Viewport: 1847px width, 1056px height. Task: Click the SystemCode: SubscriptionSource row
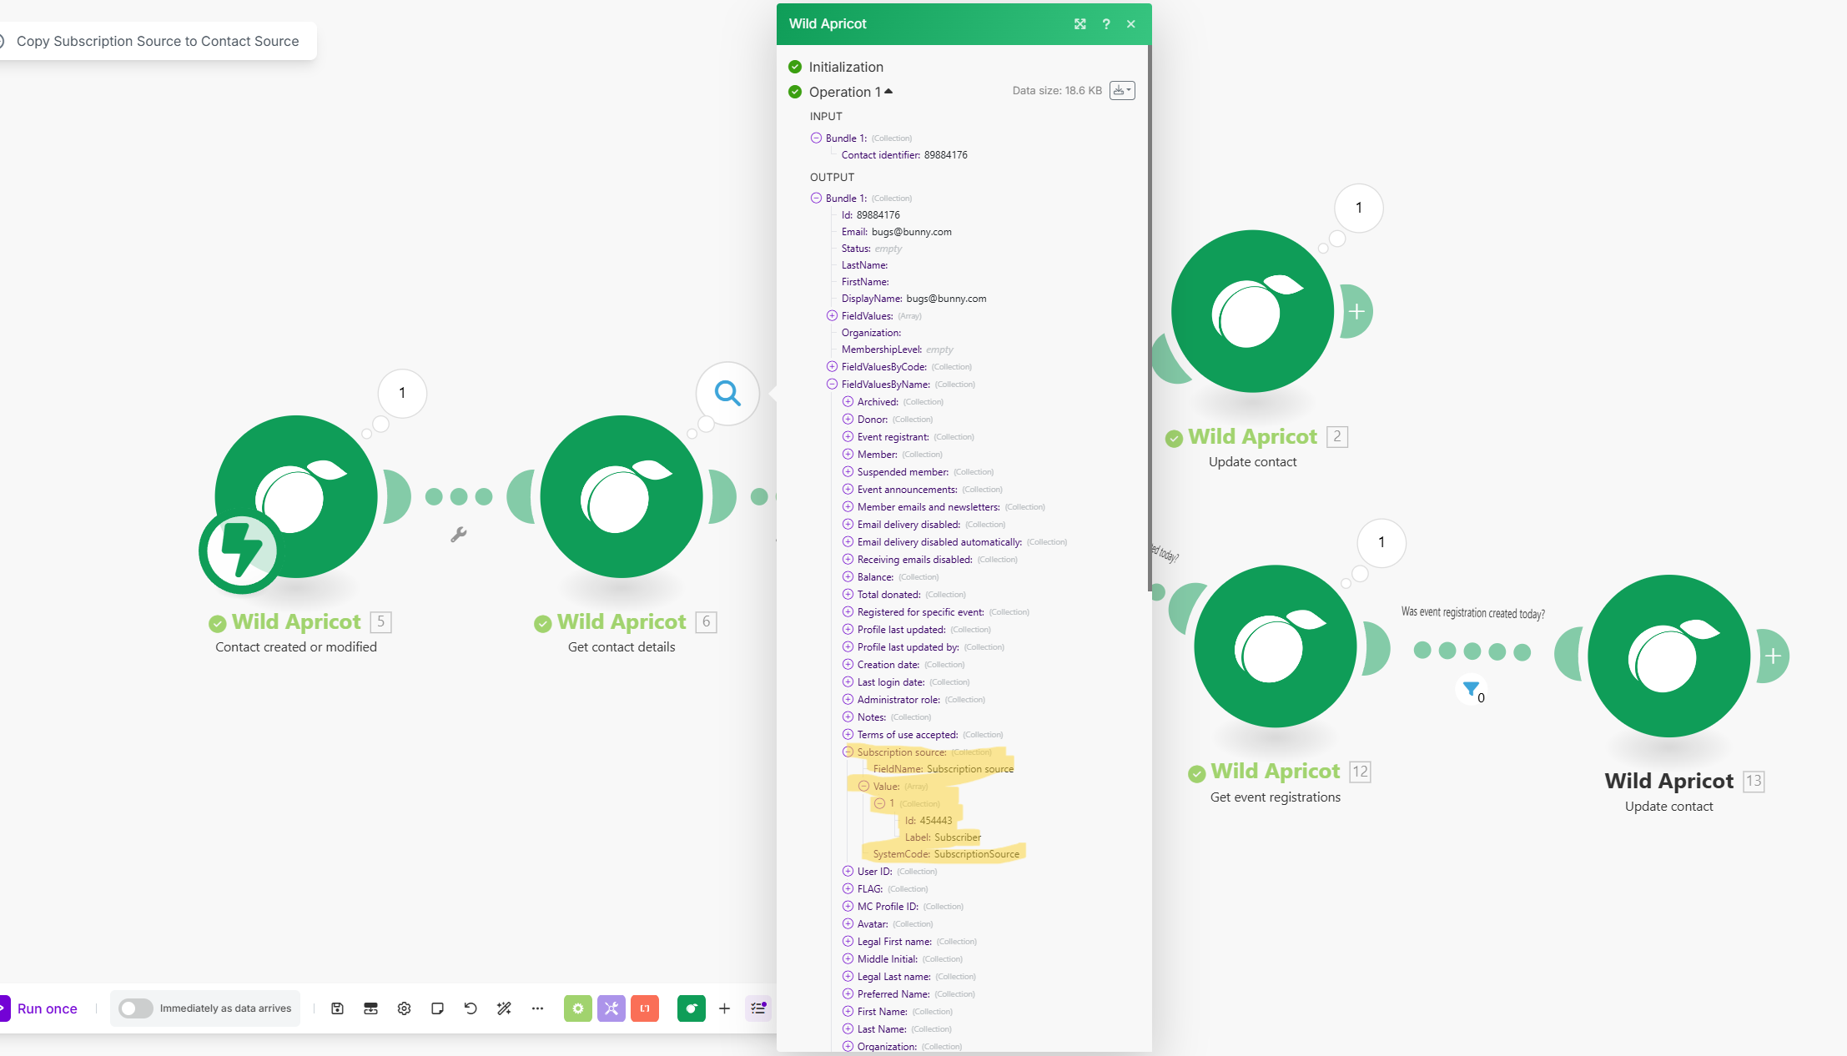[x=946, y=854]
